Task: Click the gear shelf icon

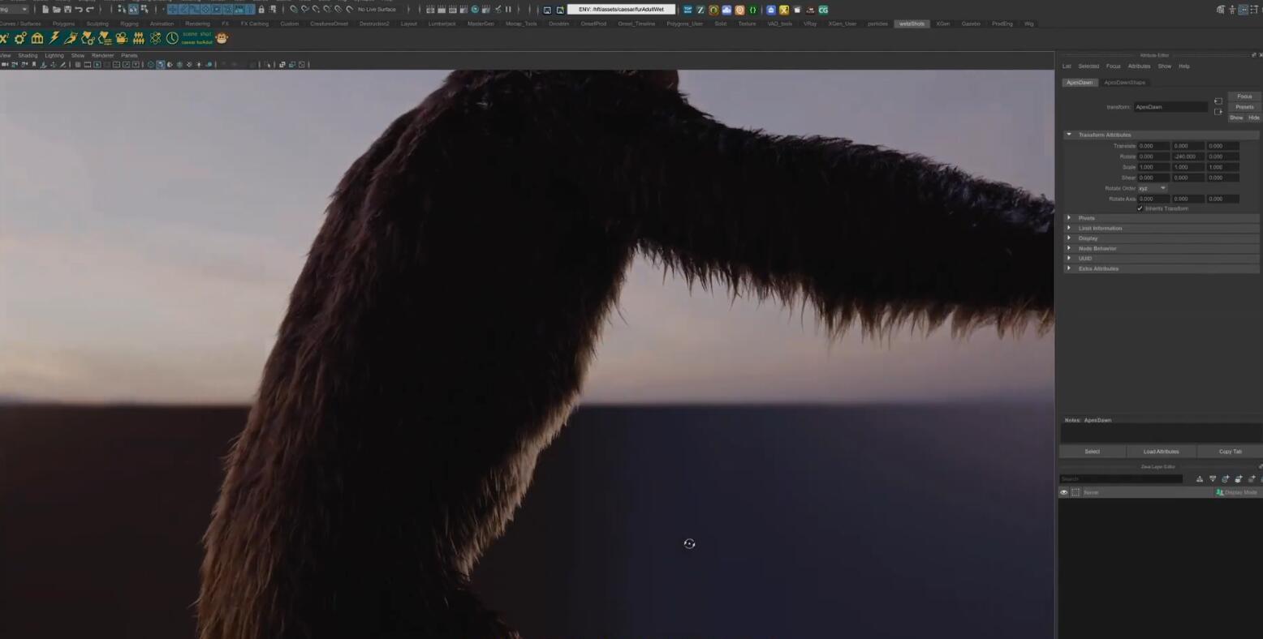Action: pyautogui.click(x=20, y=38)
